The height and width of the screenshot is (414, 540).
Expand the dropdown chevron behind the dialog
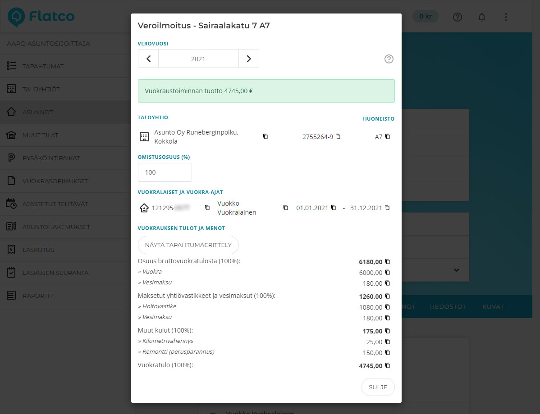pyautogui.click(x=456, y=270)
